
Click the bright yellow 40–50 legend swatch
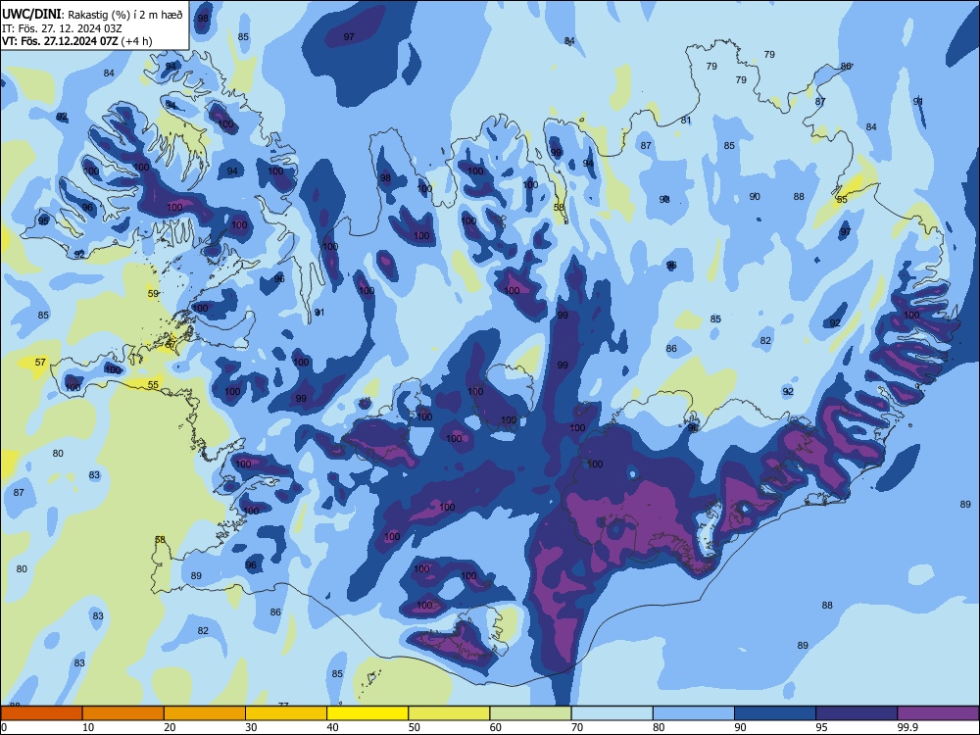point(367,713)
